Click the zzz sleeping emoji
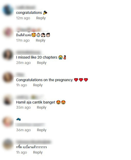This screenshot has height=160, width=131. 19,119
